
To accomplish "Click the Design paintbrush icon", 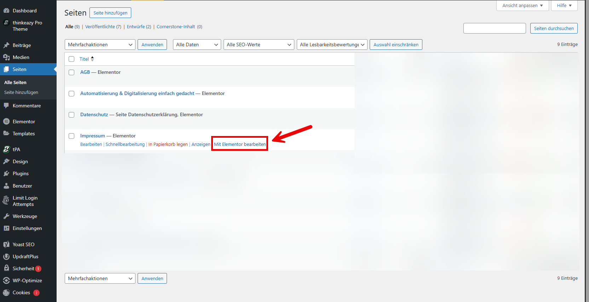I will (x=6, y=161).
